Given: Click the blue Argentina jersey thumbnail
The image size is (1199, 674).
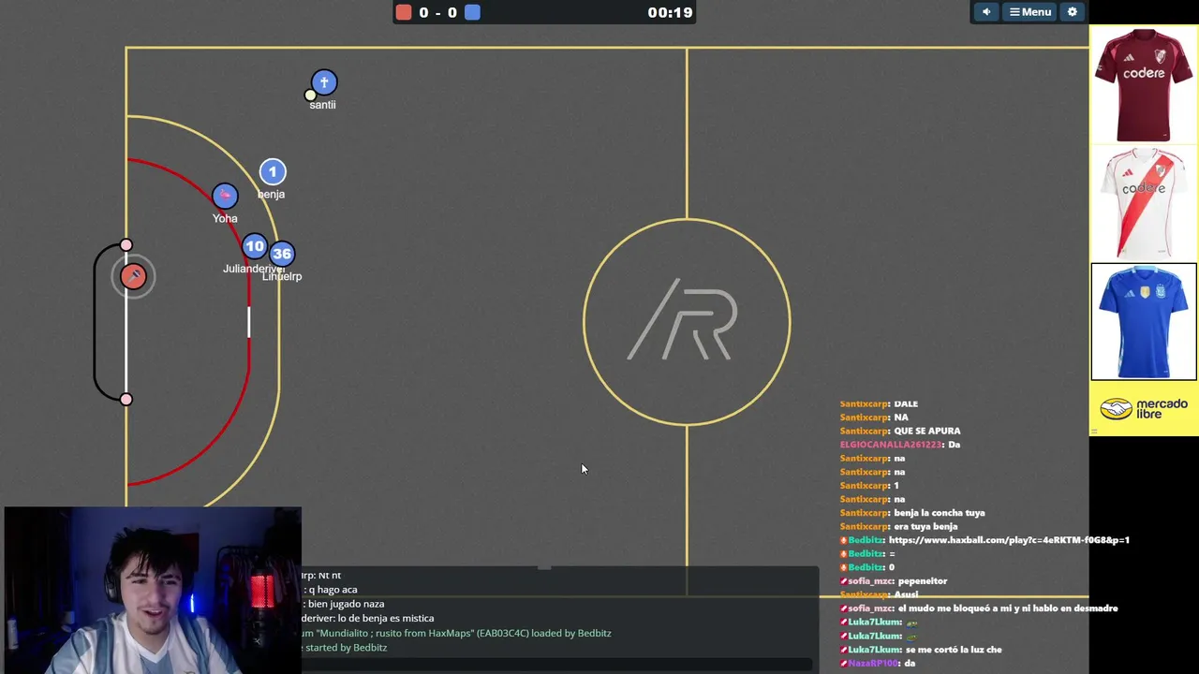Looking at the screenshot, I should (x=1144, y=322).
